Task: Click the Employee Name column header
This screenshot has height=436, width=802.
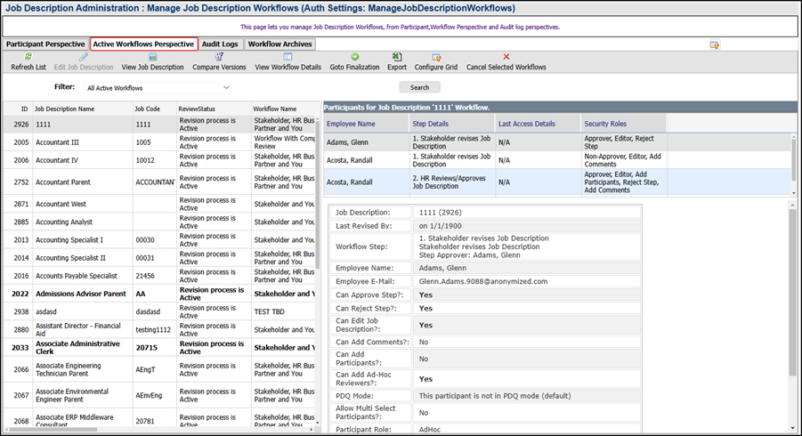Action: click(366, 124)
